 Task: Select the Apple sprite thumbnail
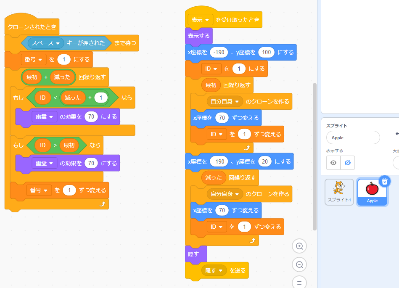coord(372,192)
